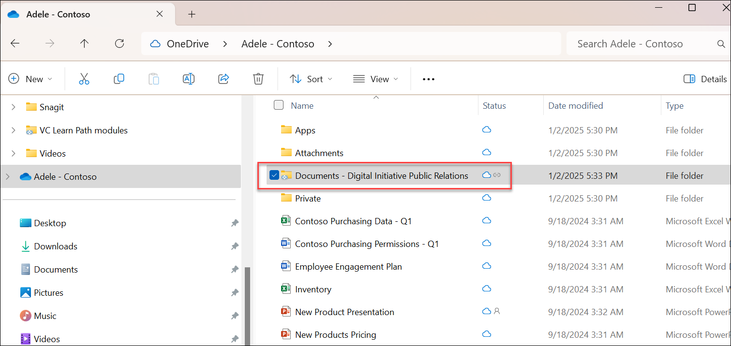Click the Copy icon in the toolbar
This screenshot has height=346, width=731.
tap(119, 78)
